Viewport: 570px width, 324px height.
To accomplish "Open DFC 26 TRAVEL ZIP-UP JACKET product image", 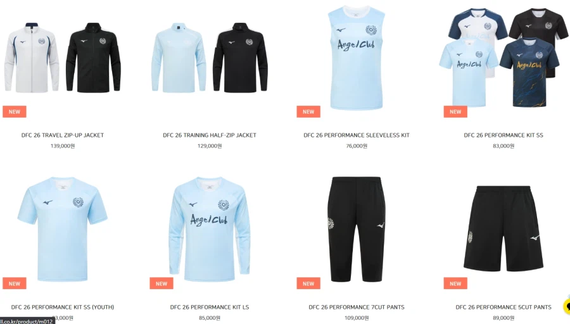I will 63,58.
